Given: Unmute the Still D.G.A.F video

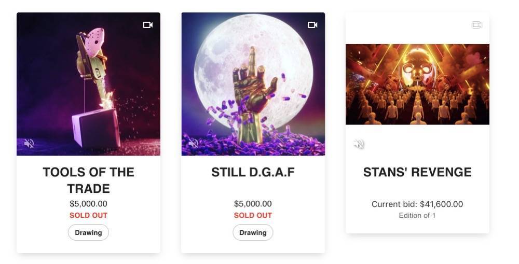Looking at the screenshot, I should [x=194, y=143].
